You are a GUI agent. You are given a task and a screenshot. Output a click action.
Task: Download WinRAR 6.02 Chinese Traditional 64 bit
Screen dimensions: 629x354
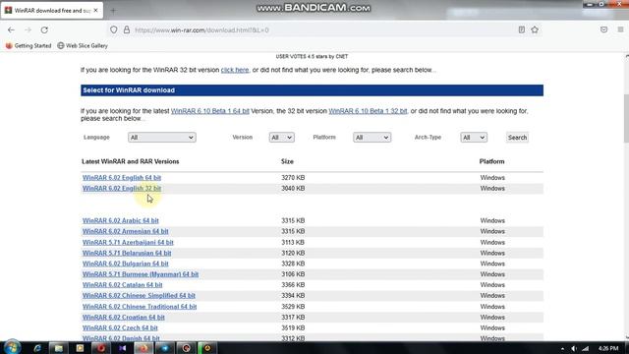coord(140,307)
